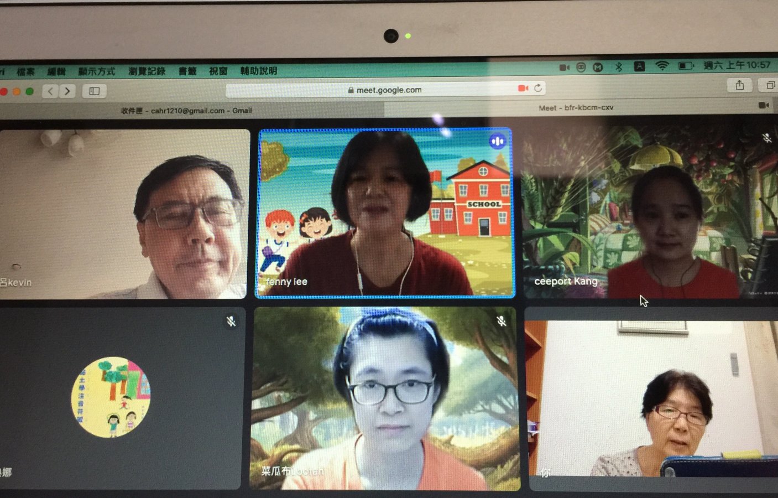This screenshot has height=498, width=778.
Task: Switch to the Gmail cahr1210@gmail.com tab
Action: tap(187, 111)
